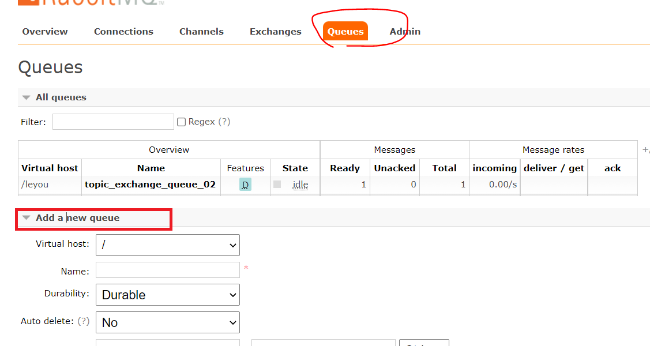Click the D durable feature badge
The image size is (650, 346).
pos(246,185)
